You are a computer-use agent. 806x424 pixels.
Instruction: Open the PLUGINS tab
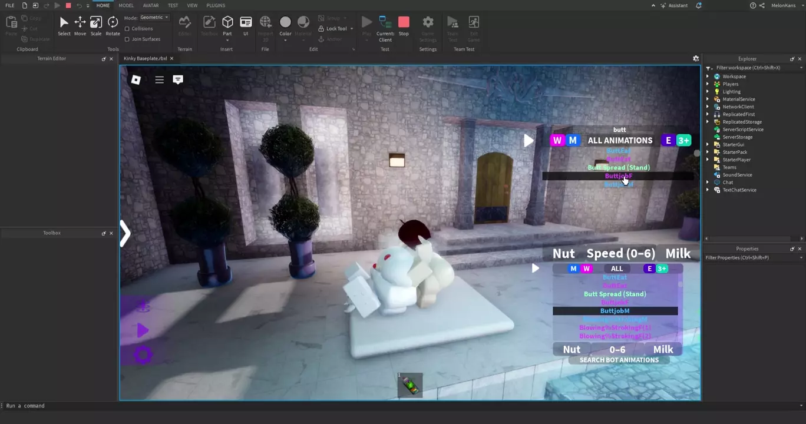tap(216, 5)
